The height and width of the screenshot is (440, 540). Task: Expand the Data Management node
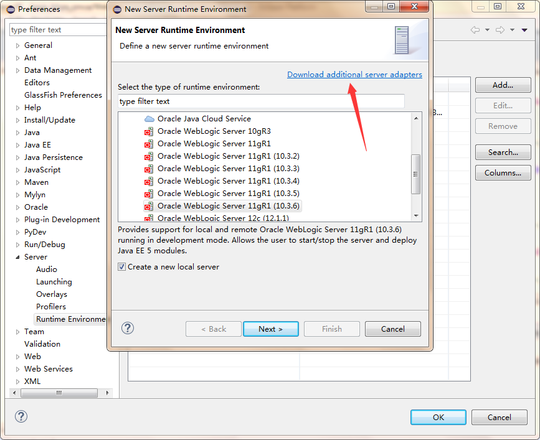pyautogui.click(x=18, y=70)
